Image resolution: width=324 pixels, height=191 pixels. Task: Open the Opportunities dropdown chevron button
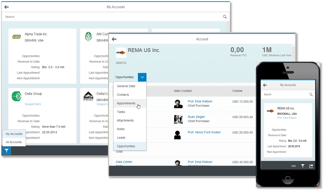pos(142,77)
